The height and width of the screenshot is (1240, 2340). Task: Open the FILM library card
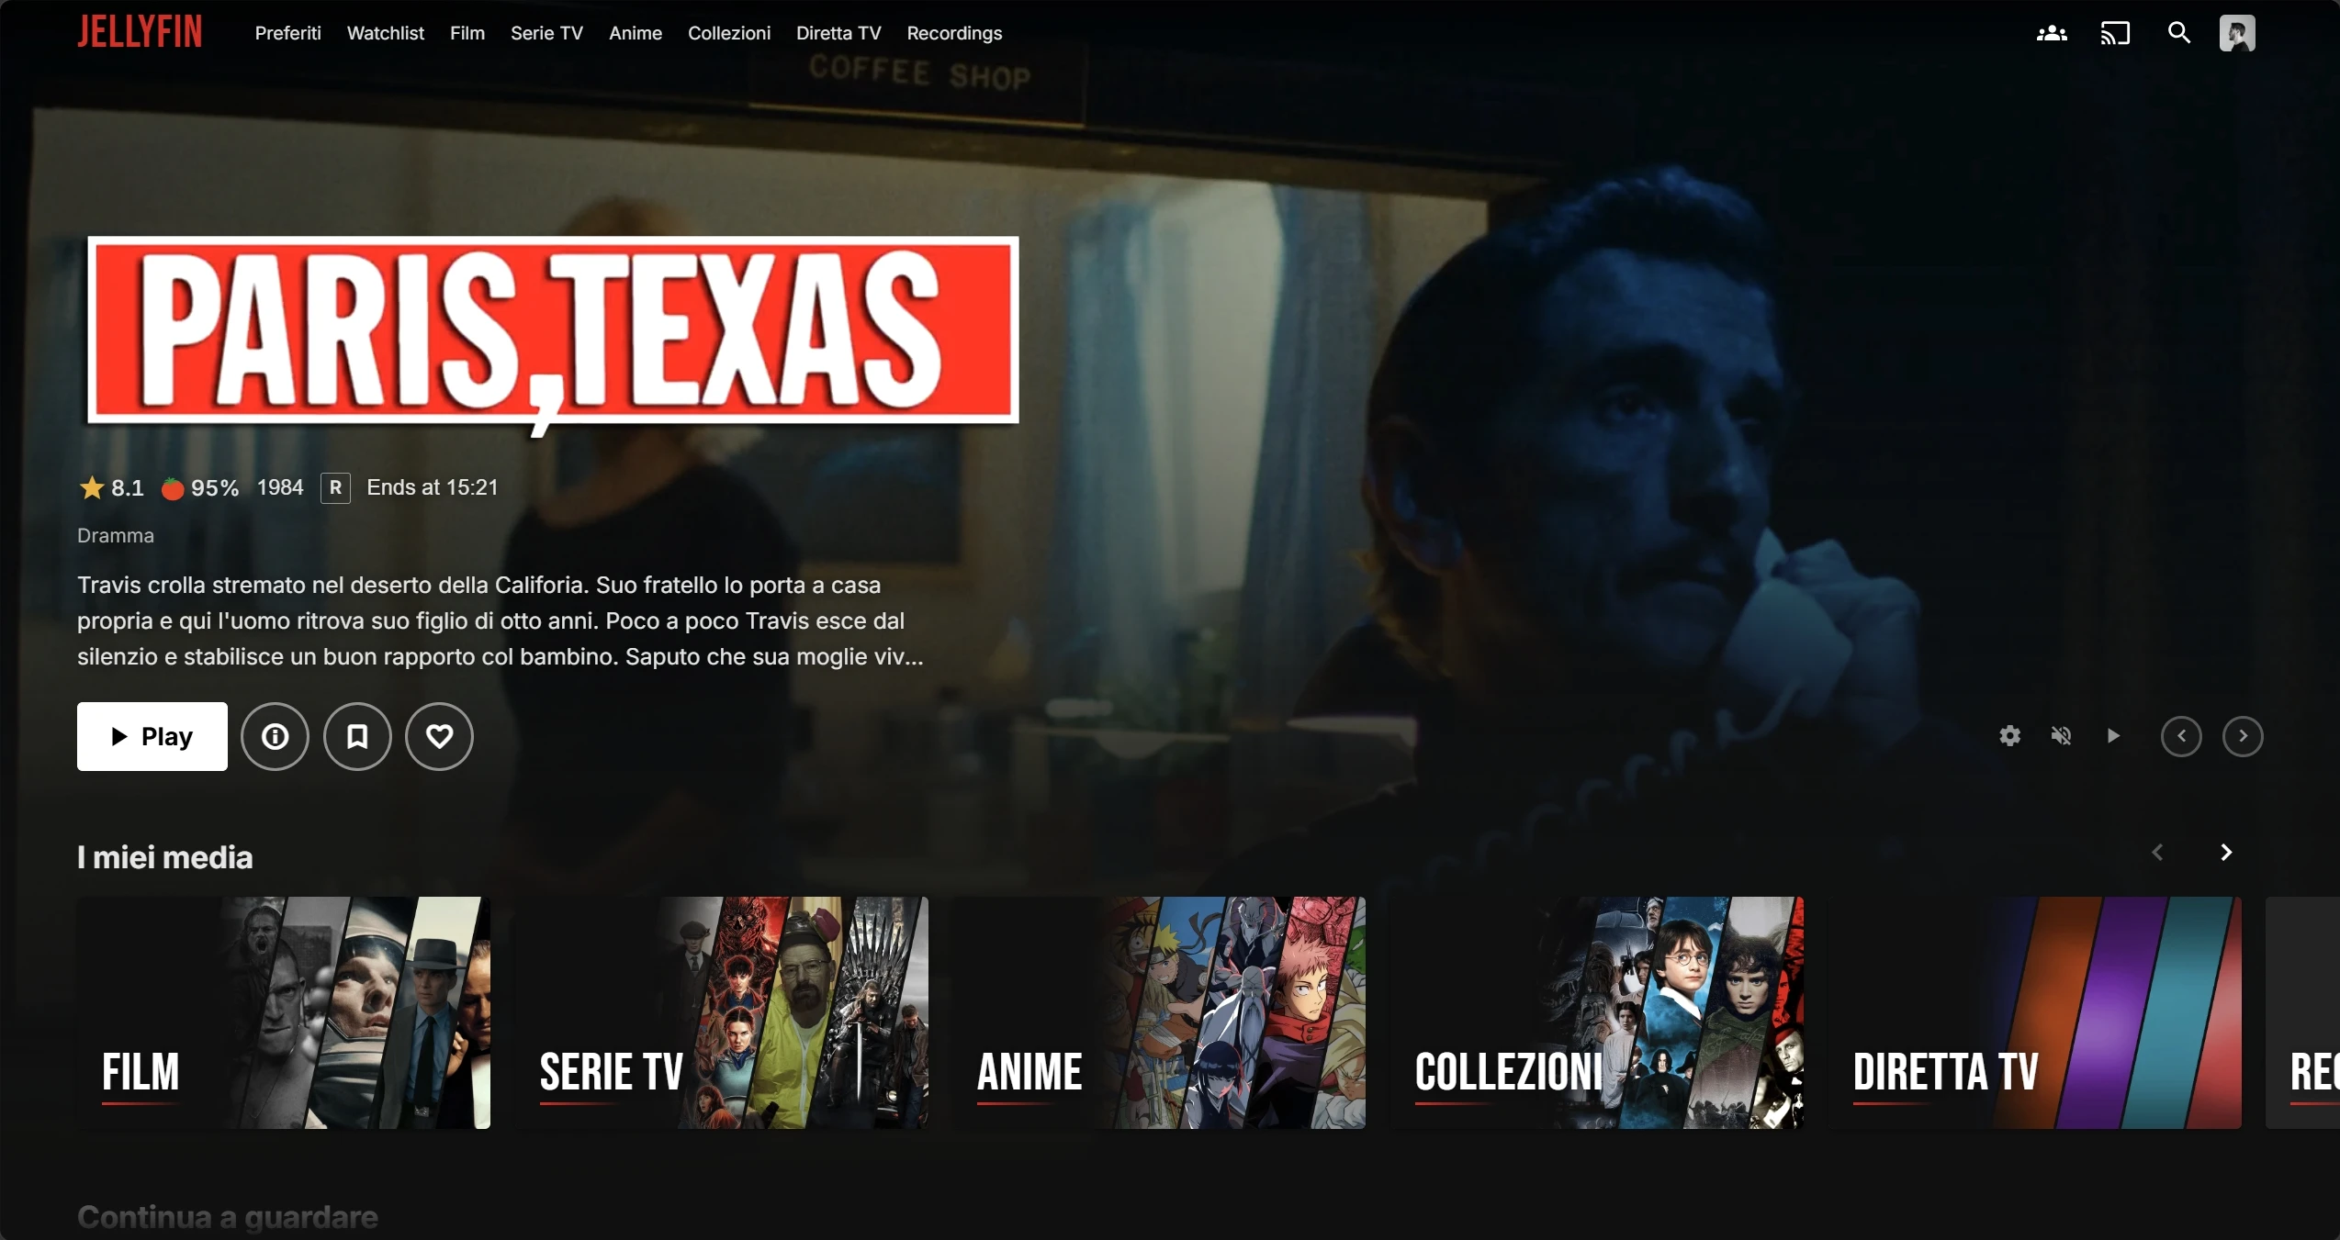point(284,1012)
